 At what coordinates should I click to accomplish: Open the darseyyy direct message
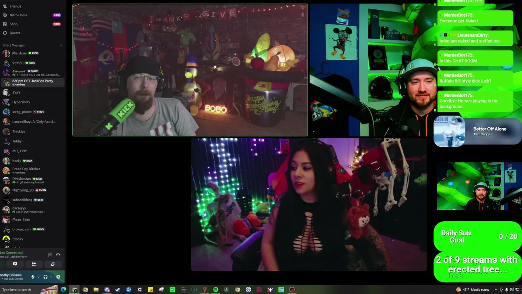pos(32,210)
